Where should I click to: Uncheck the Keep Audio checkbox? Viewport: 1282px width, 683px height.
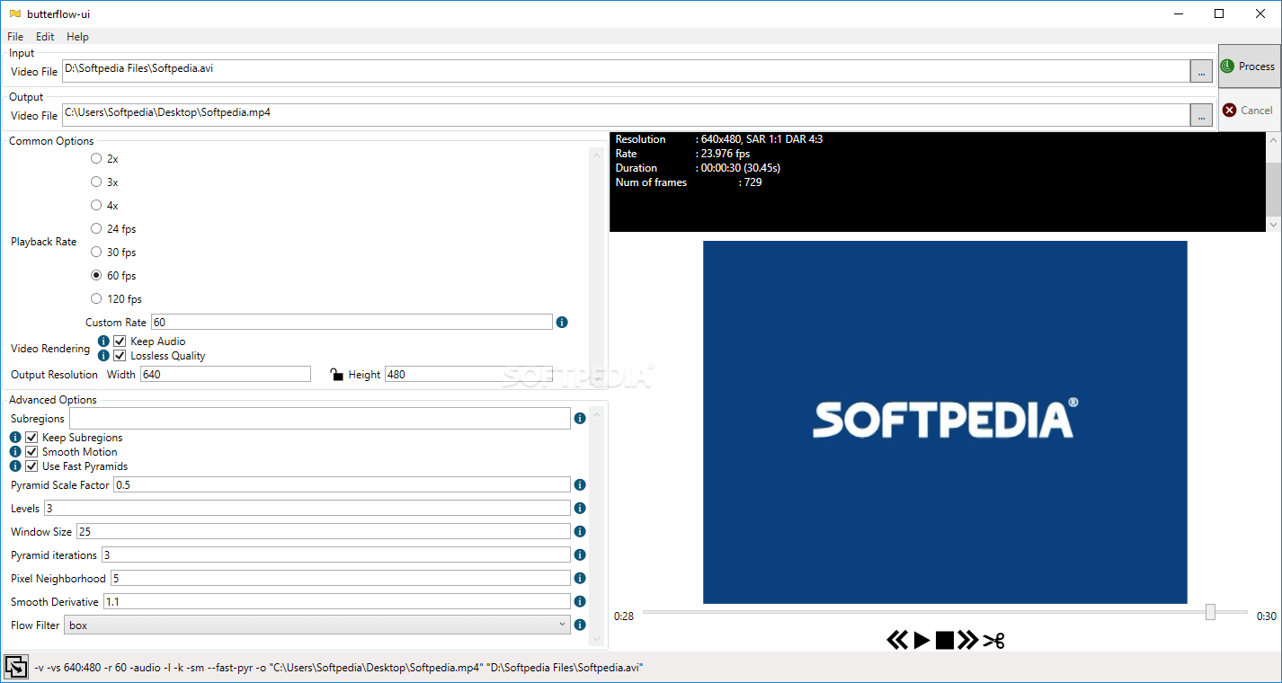[x=120, y=341]
